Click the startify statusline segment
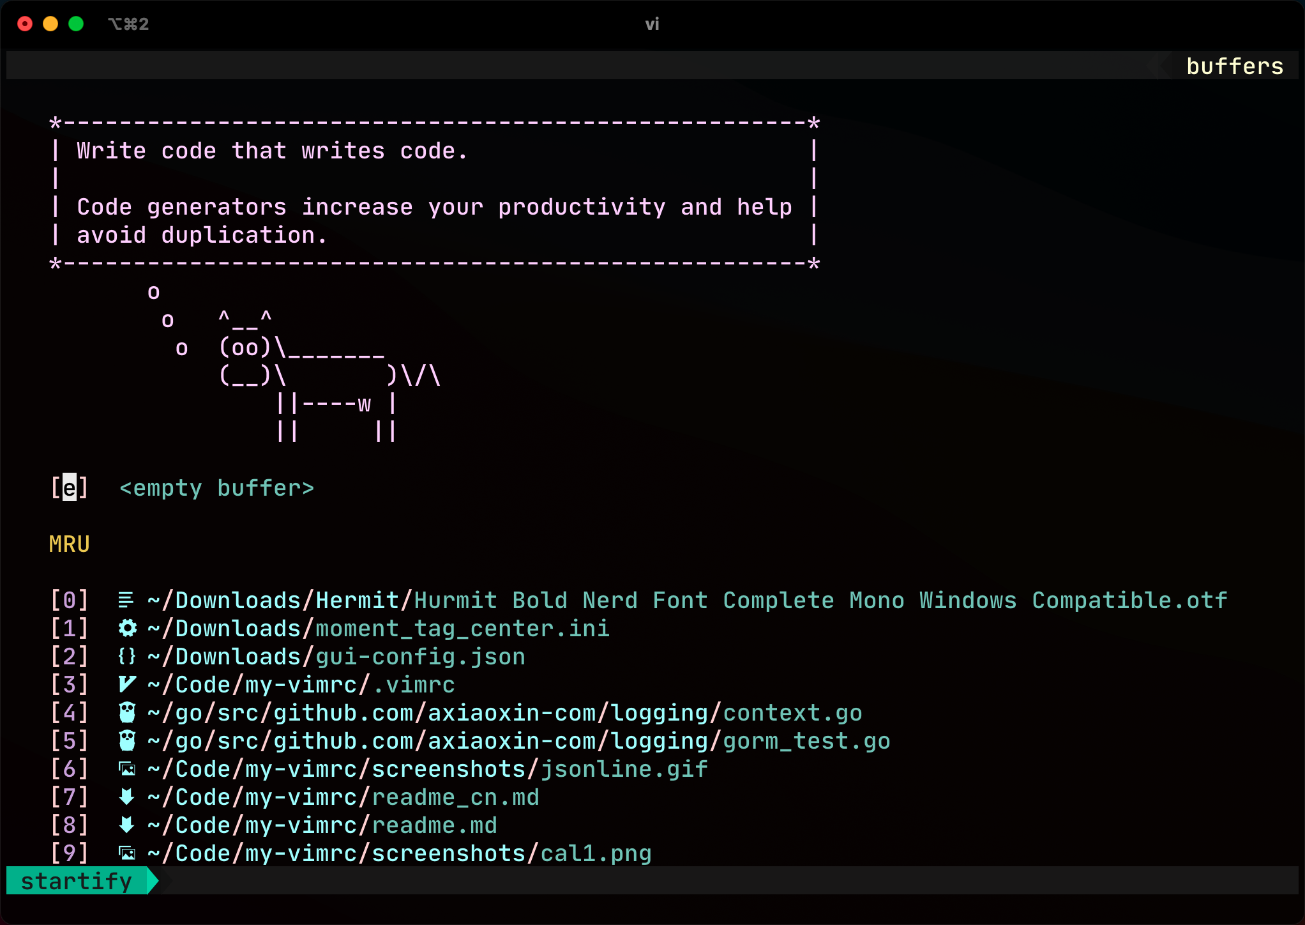Viewport: 1305px width, 925px height. coord(77,882)
